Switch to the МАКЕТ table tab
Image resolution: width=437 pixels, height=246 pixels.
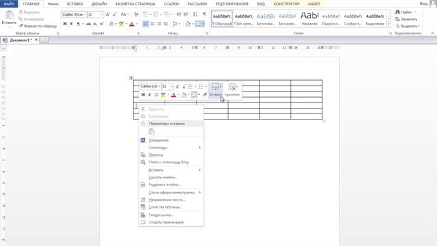[314, 4]
